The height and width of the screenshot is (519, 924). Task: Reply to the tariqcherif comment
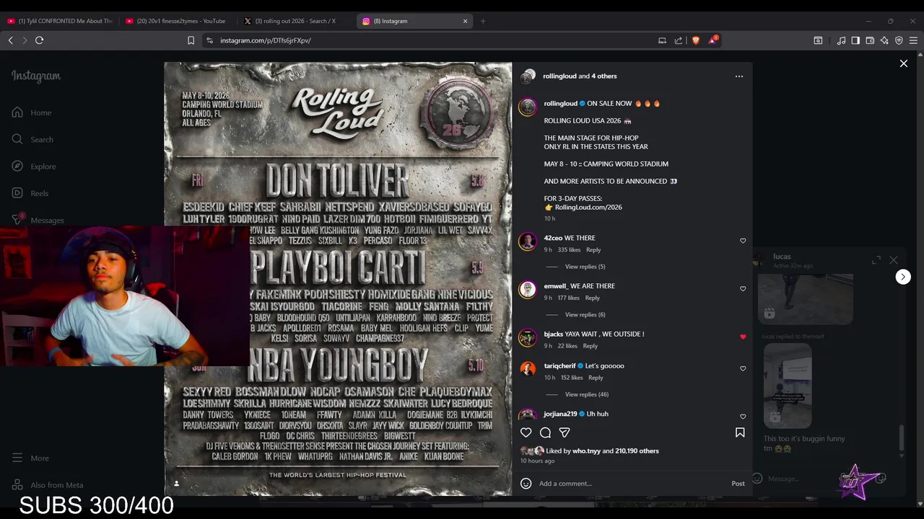click(x=596, y=378)
